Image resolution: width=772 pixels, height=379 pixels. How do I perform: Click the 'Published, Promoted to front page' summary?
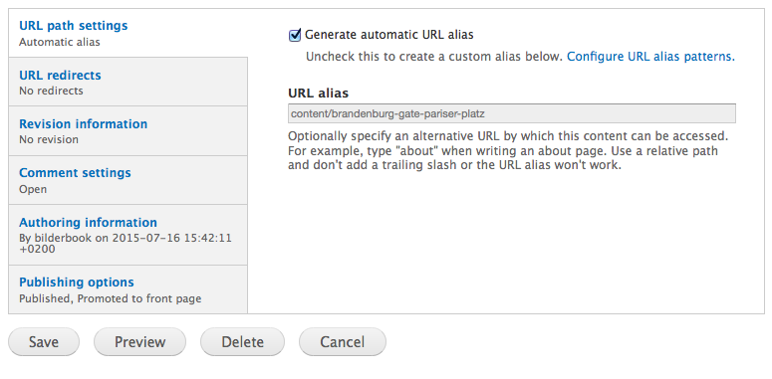click(x=111, y=298)
